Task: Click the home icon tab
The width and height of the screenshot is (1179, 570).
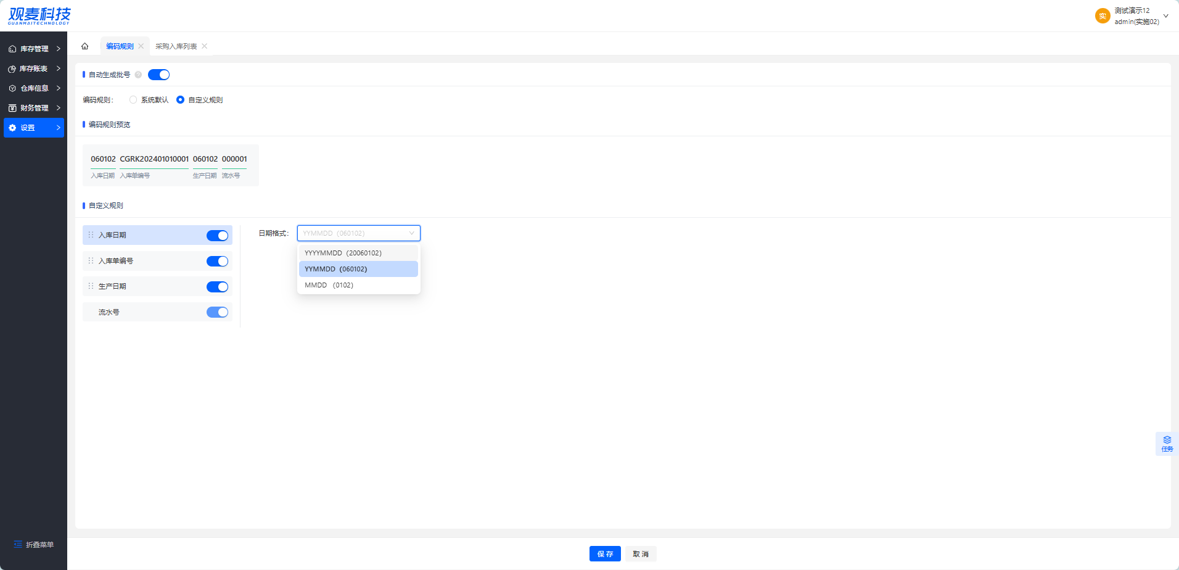Action: [x=85, y=46]
